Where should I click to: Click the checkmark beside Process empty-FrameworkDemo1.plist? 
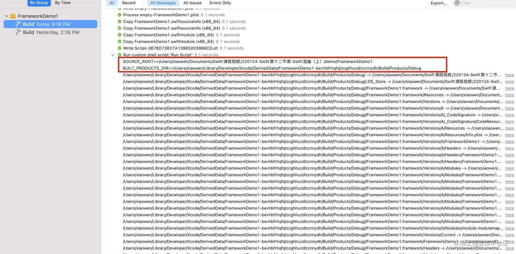(119, 15)
